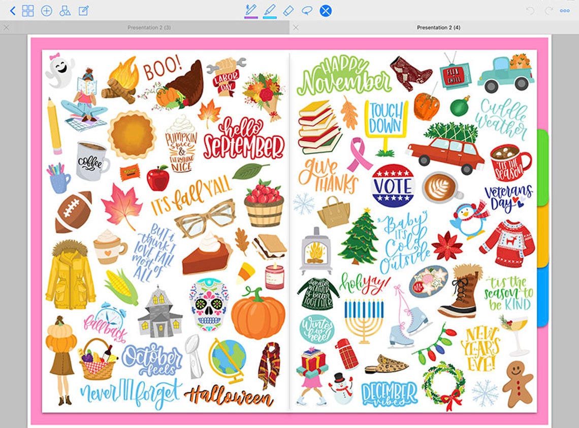Close the Presentation 2 (4) tab
The width and height of the screenshot is (579, 428).
click(296, 27)
